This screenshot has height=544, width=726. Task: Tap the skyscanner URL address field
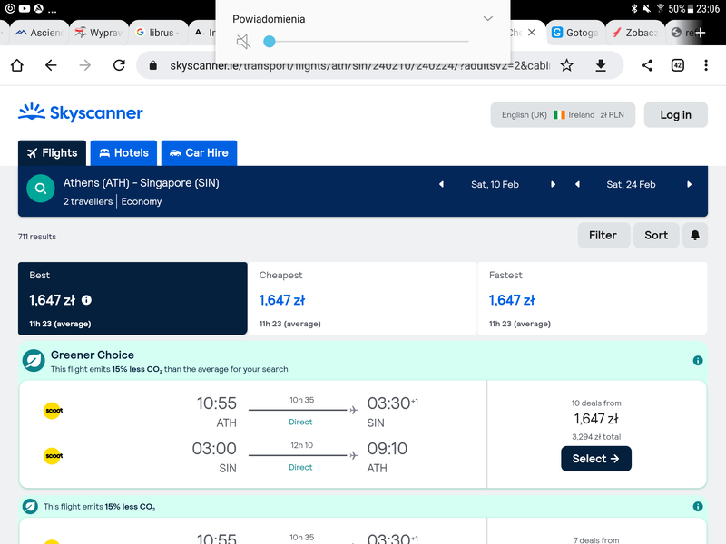pos(359,65)
